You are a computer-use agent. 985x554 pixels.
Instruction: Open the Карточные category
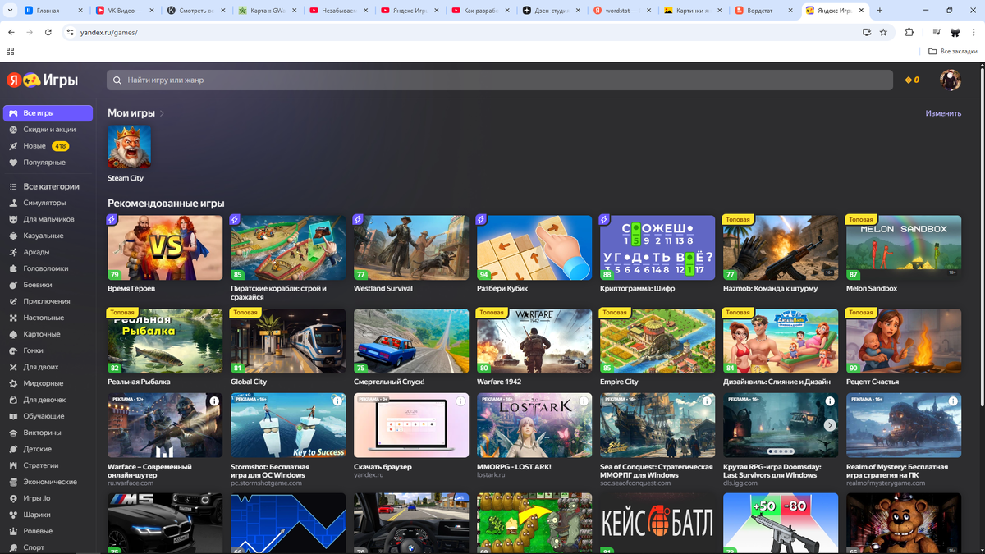(42, 334)
